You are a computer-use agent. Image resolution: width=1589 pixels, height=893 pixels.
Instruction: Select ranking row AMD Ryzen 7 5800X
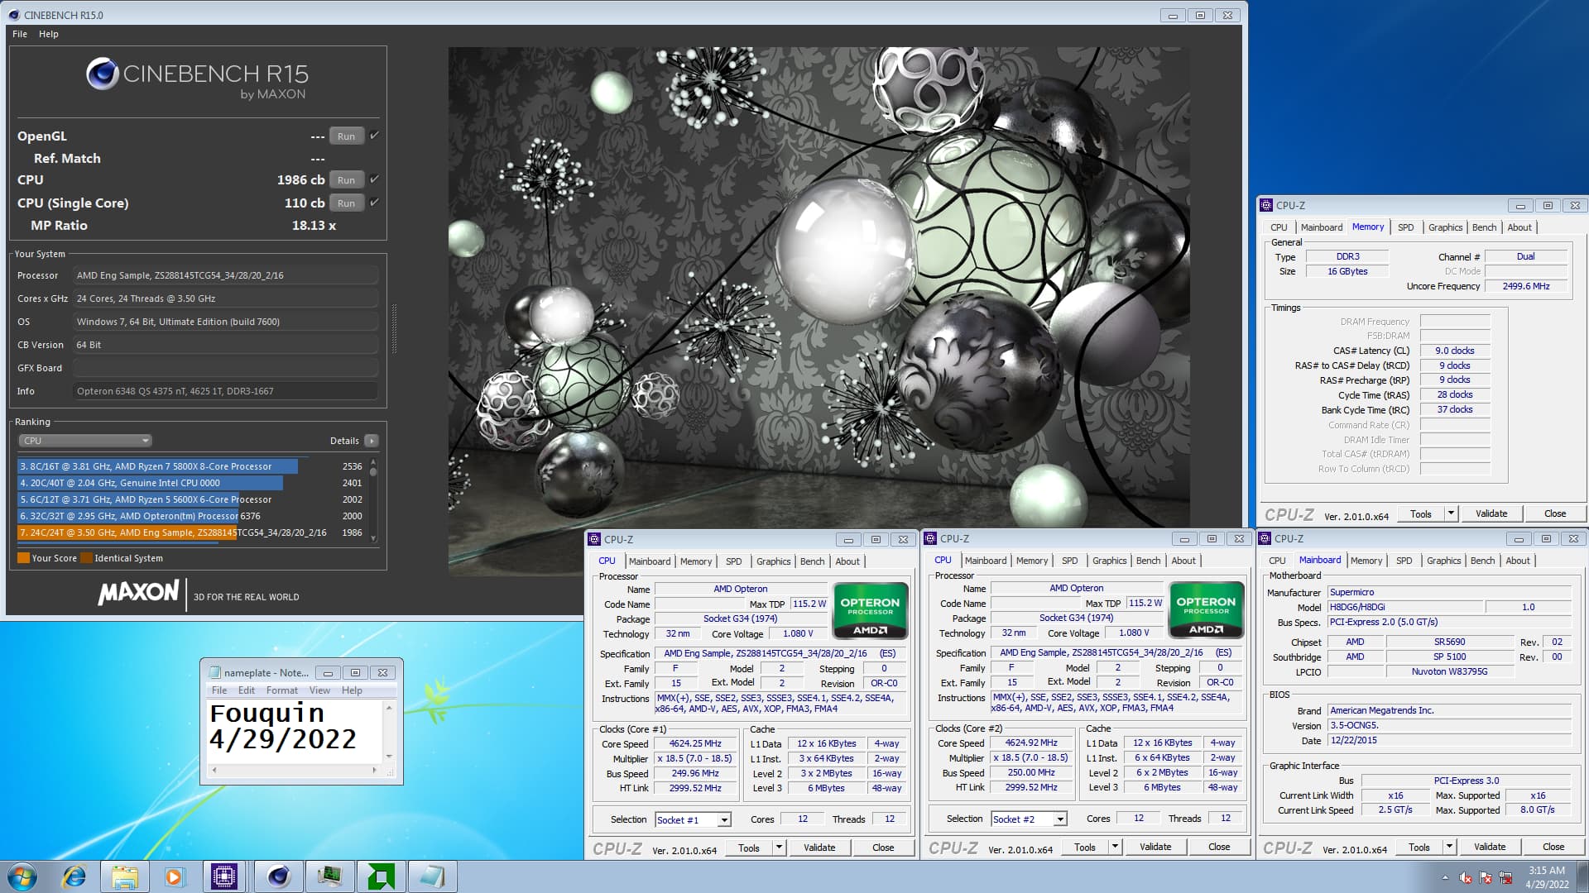pos(190,466)
